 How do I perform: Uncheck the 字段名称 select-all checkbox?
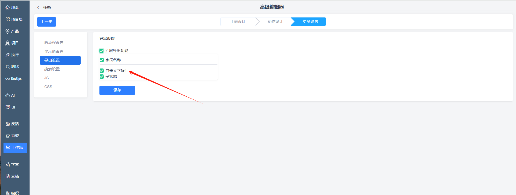click(102, 60)
